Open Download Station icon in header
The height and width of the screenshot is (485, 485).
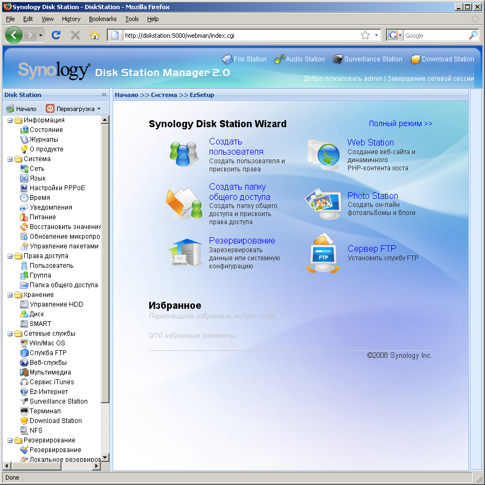point(415,59)
